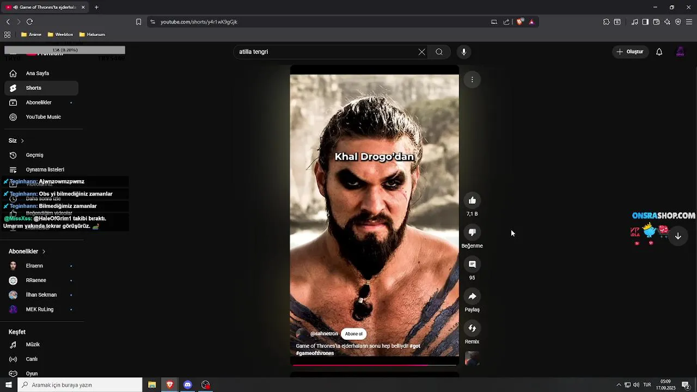Bookmark this page icon

pyautogui.click(x=138, y=22)
